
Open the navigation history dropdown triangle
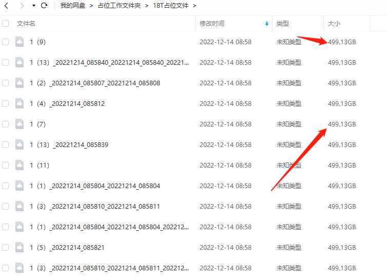click(34, 6)
